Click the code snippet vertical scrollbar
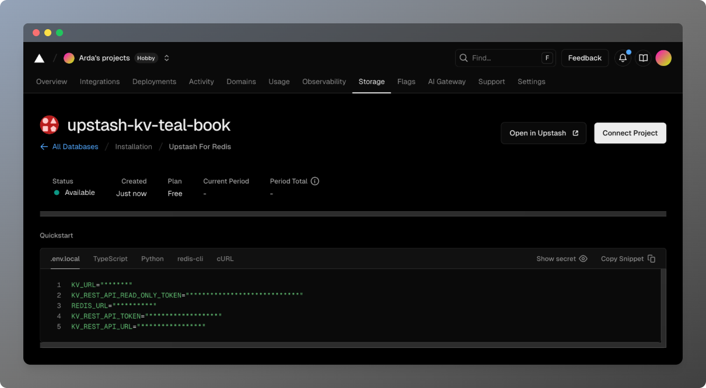Viewport: 706px width, 388px height. pyautogui.click(x=663, y=305)
